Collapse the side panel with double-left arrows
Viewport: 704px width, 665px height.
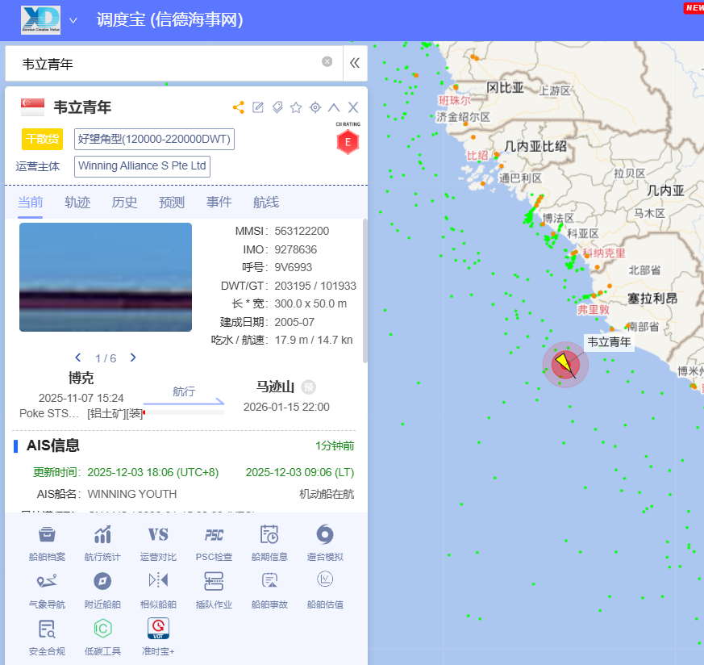[354, 62]
